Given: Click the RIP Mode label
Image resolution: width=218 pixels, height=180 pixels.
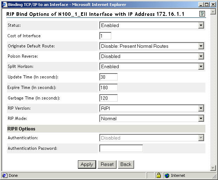Looking at the screenshot, I should point(18,118).
